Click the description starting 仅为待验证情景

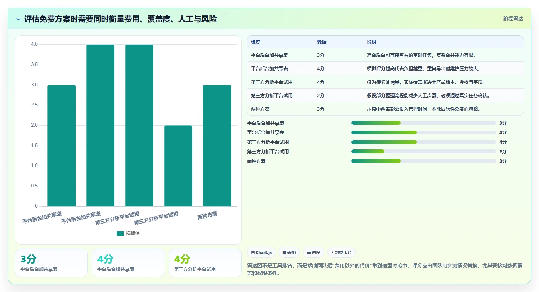point(426,82)
